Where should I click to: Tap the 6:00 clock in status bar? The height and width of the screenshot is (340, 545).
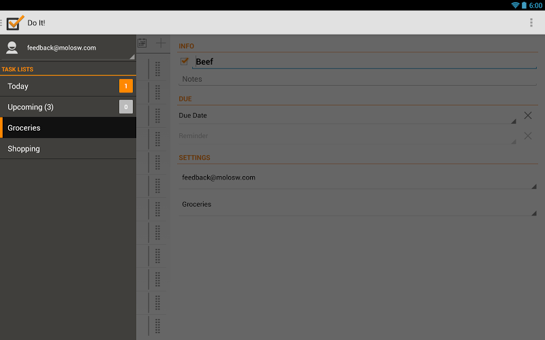535,5
